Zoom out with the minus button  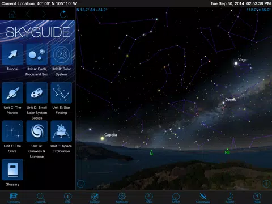[x=81, y=184]
